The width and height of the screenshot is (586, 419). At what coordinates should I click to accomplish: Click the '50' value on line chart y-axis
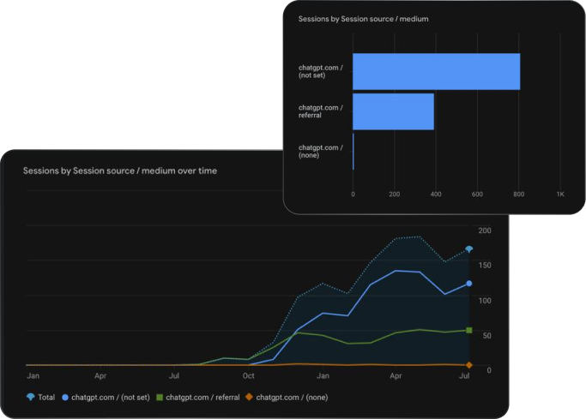(x=486, y=336)
